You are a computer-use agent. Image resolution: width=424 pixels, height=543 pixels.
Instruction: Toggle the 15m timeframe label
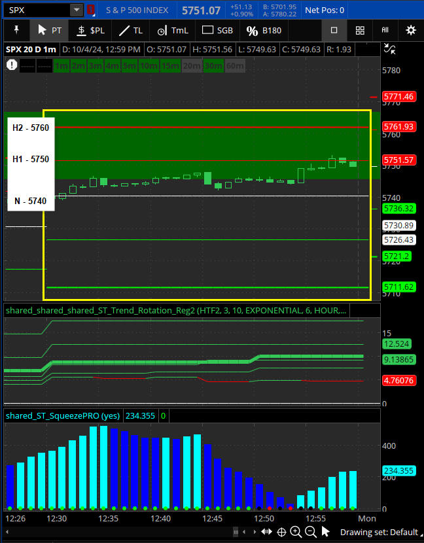tap(171, 65)
